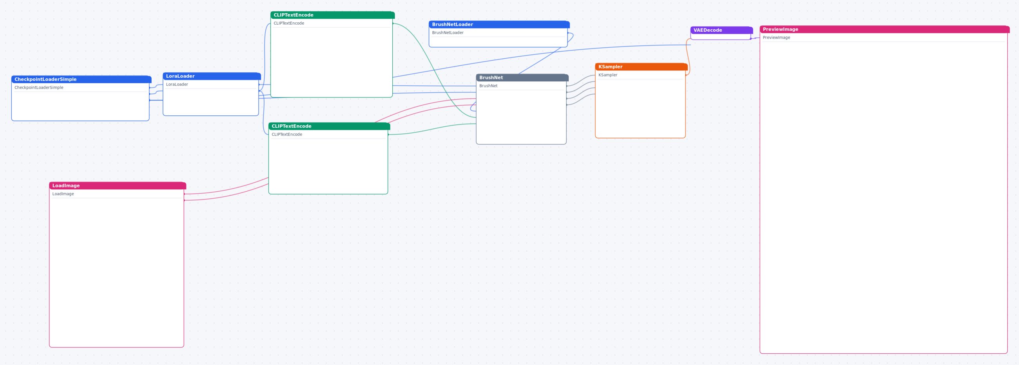Click the small 'LoraLoader' label inside the node
Screen dimensions: 1019x365
pyautogui.click(x=177, y=85)
